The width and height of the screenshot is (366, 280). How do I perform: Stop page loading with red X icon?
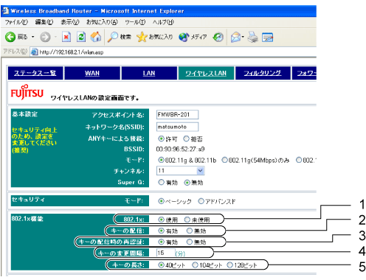click(x=66, y=37)
